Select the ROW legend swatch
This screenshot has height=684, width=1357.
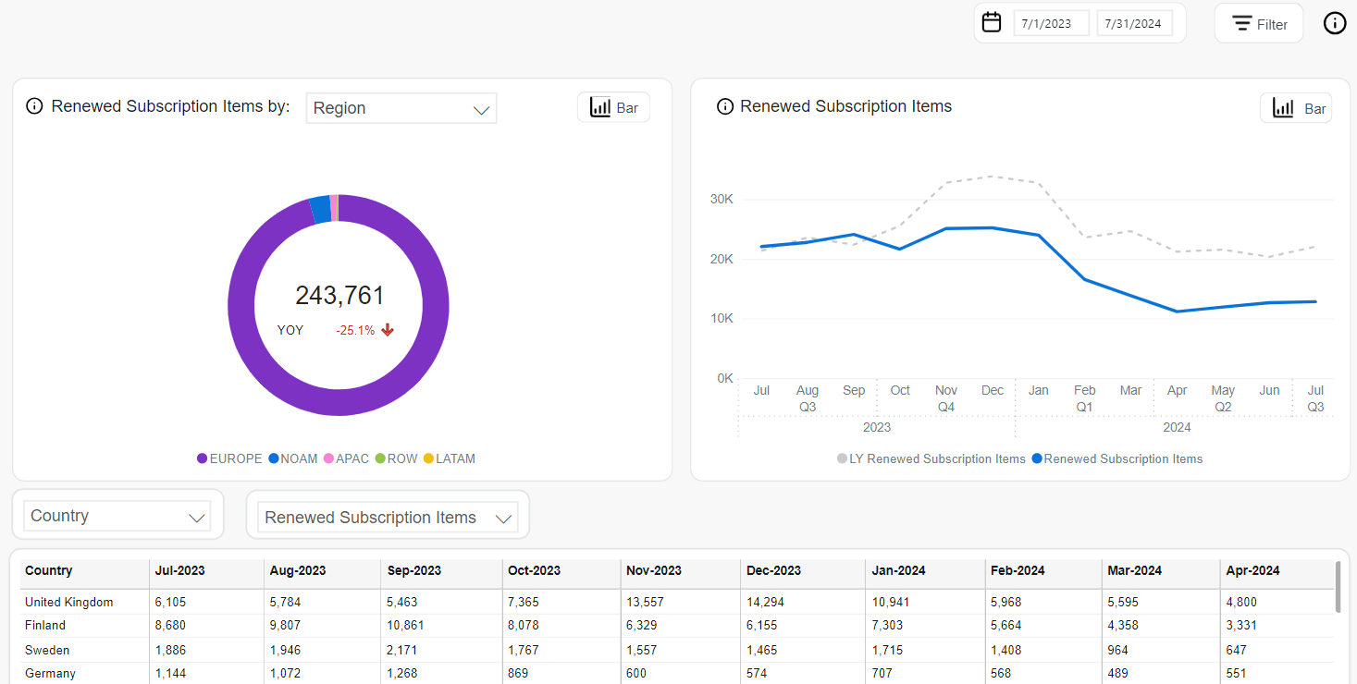point(380,458)
